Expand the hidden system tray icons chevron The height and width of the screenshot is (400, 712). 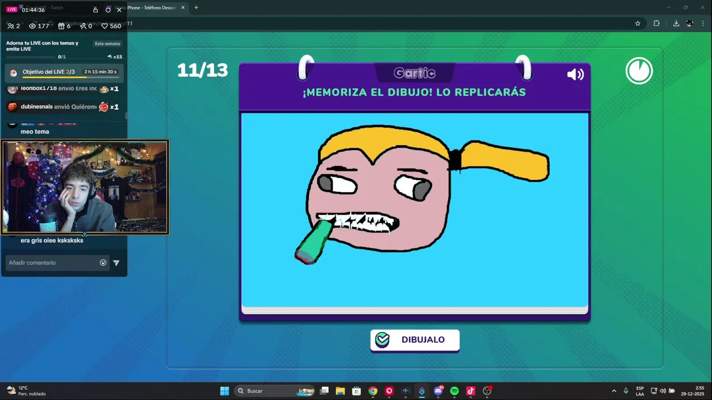614,391
